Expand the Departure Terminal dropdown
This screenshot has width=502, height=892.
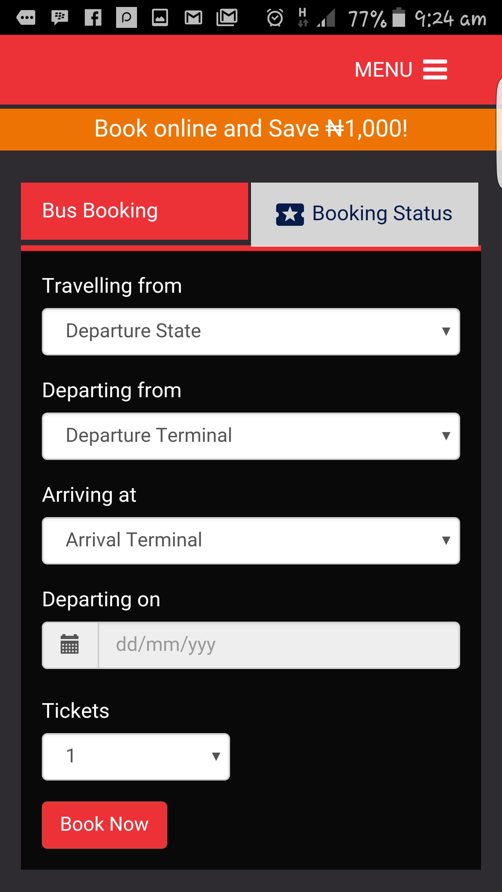pyautogui.click(x=251, y=436)
